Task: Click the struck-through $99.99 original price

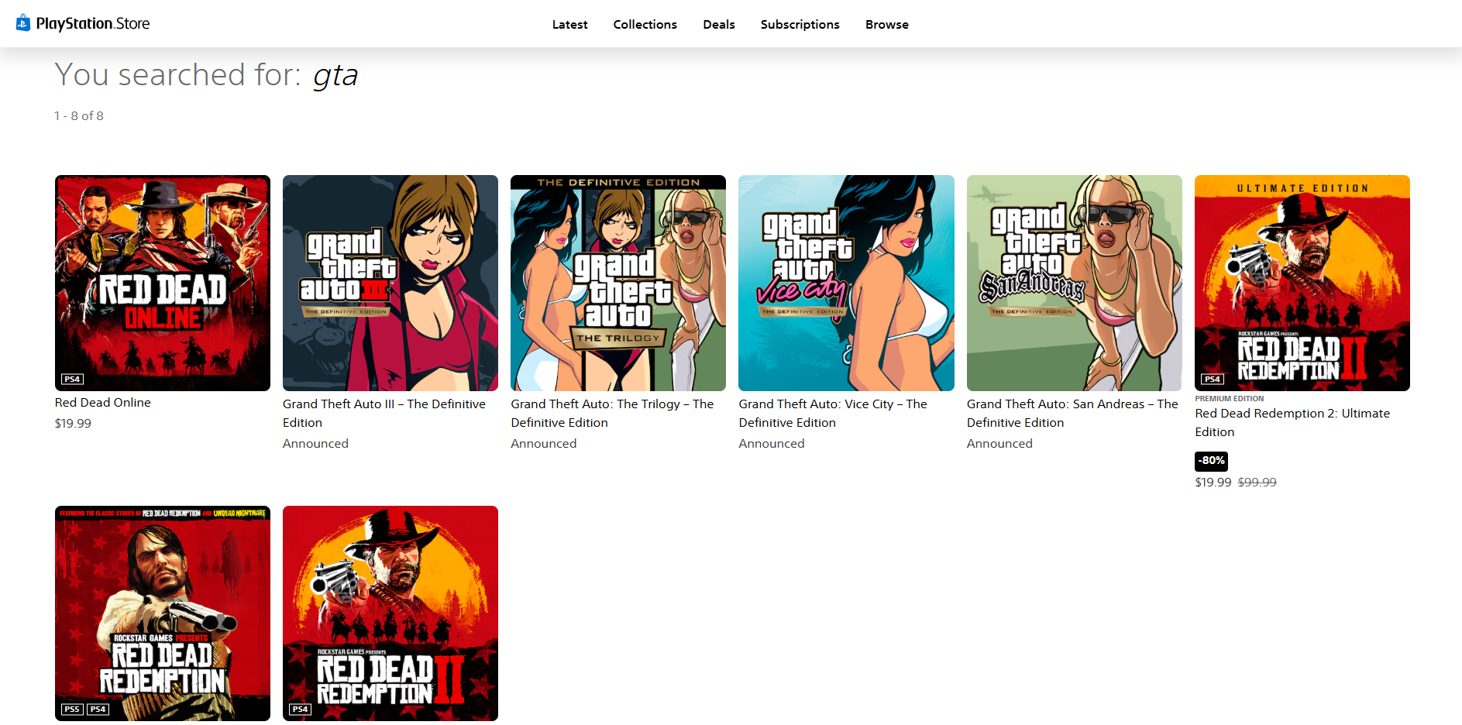Action: tap(1257, 483)
